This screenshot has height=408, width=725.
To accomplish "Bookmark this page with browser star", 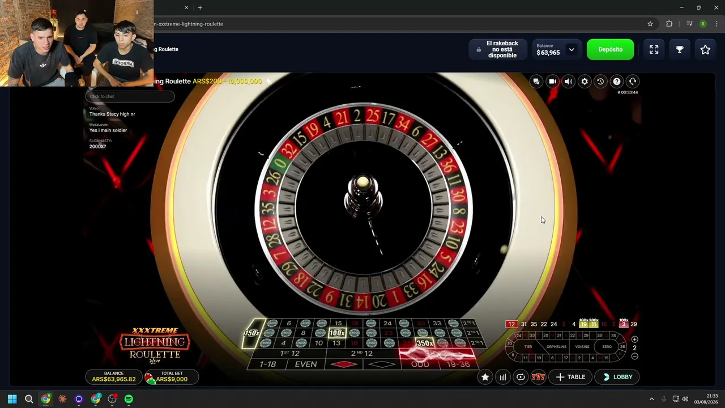I will (650, 24).
